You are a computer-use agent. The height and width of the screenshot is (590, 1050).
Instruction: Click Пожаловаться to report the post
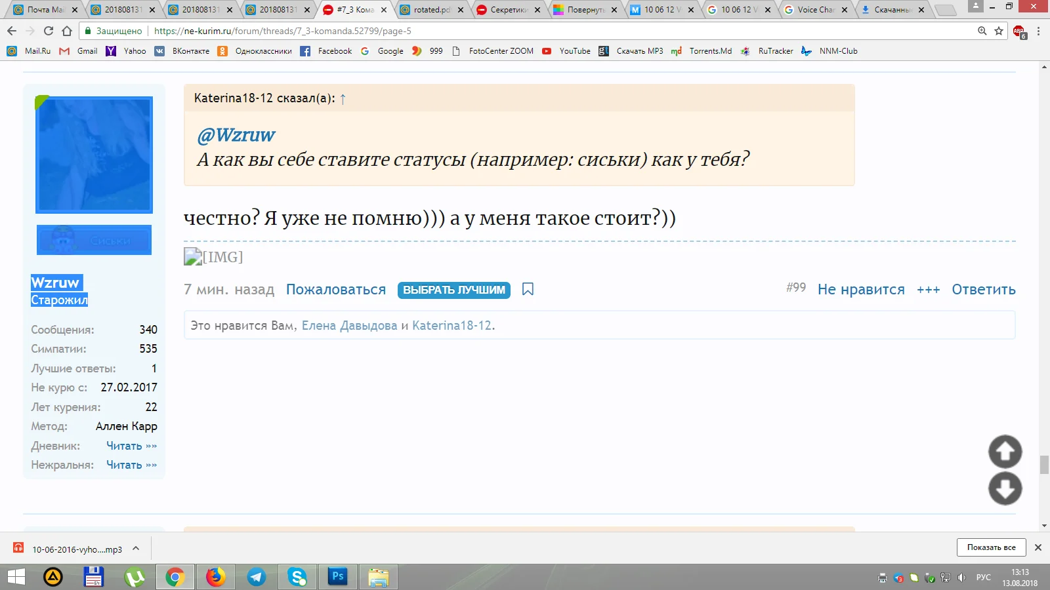pos(336,290)
